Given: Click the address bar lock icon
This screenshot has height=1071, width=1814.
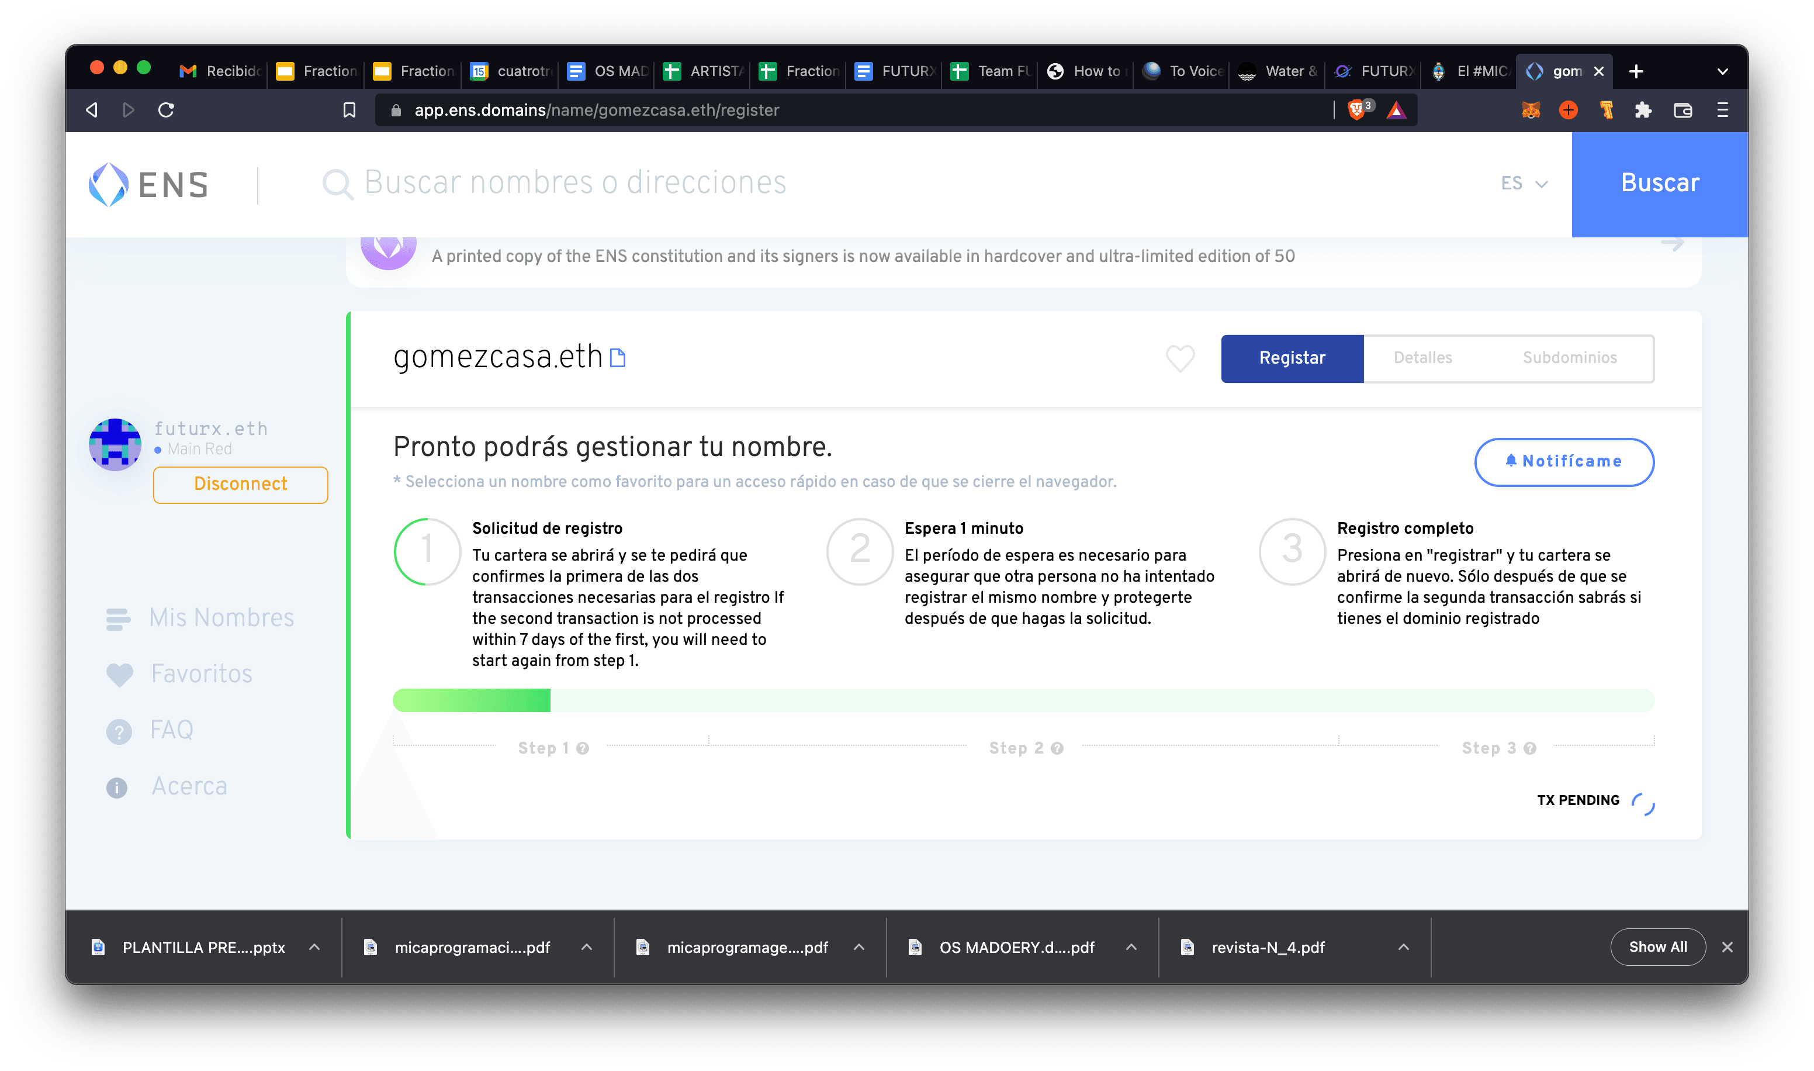Looking at the screenshot, I should click(395, 110).
